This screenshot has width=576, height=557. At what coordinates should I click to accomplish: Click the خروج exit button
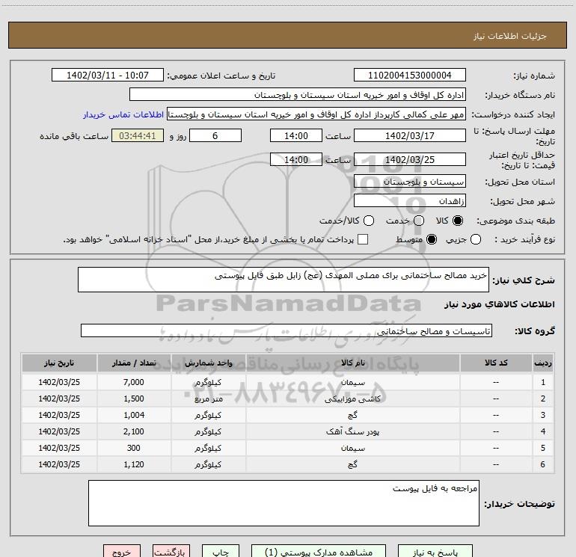tap(122, 552)
